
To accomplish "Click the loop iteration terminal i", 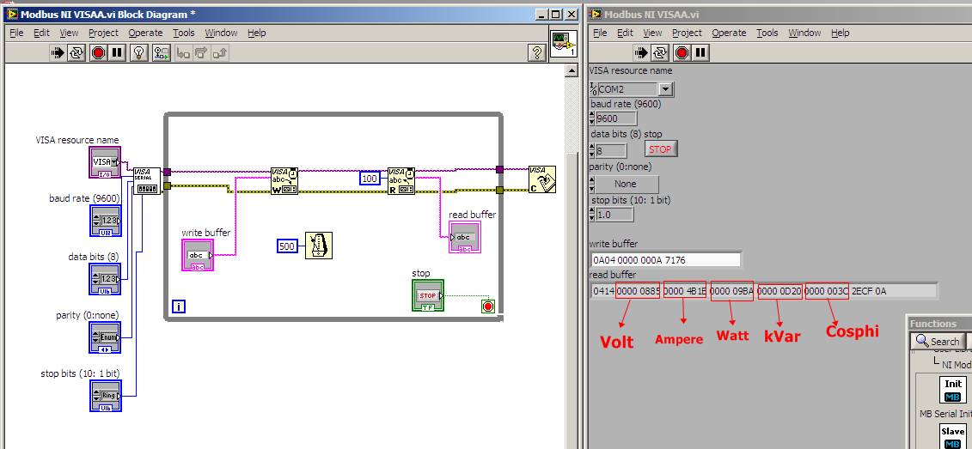I will click(179, 306).
